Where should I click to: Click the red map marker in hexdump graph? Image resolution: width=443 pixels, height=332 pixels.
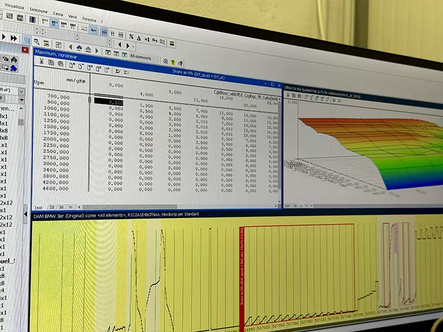pyautogui.click(x=242, y=278)
